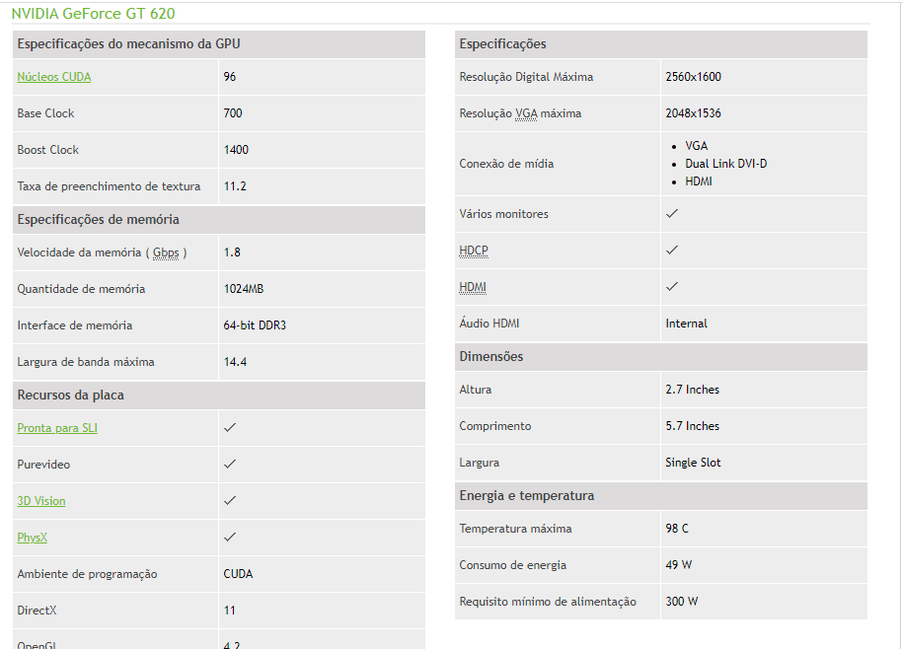Click the Dual Link DVI-D list item
Image resolution: width=903 pixels, height=649 pixels.
click(x=725, y=164)
